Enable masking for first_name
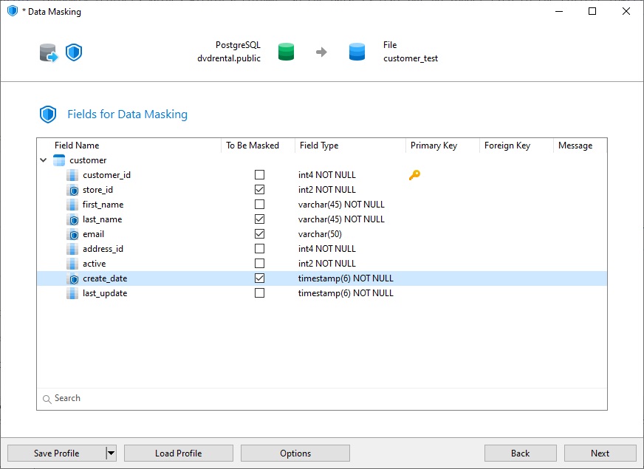This screenshot has height=469, width=644. [x=259, y=205]
